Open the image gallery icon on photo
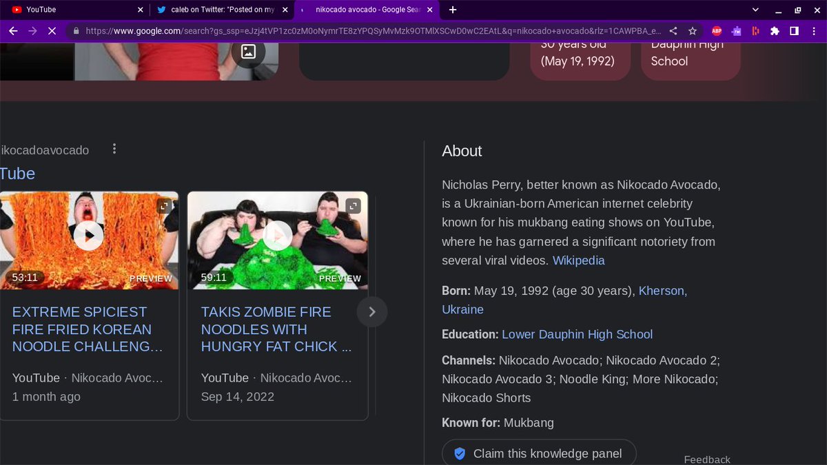Image resolution: width=827 pixels, height=465 pixels. (x=248, y=51)
